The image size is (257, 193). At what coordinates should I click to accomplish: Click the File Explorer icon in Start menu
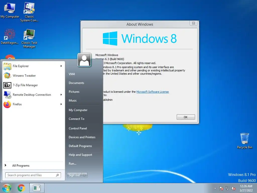tap(7, 66)
